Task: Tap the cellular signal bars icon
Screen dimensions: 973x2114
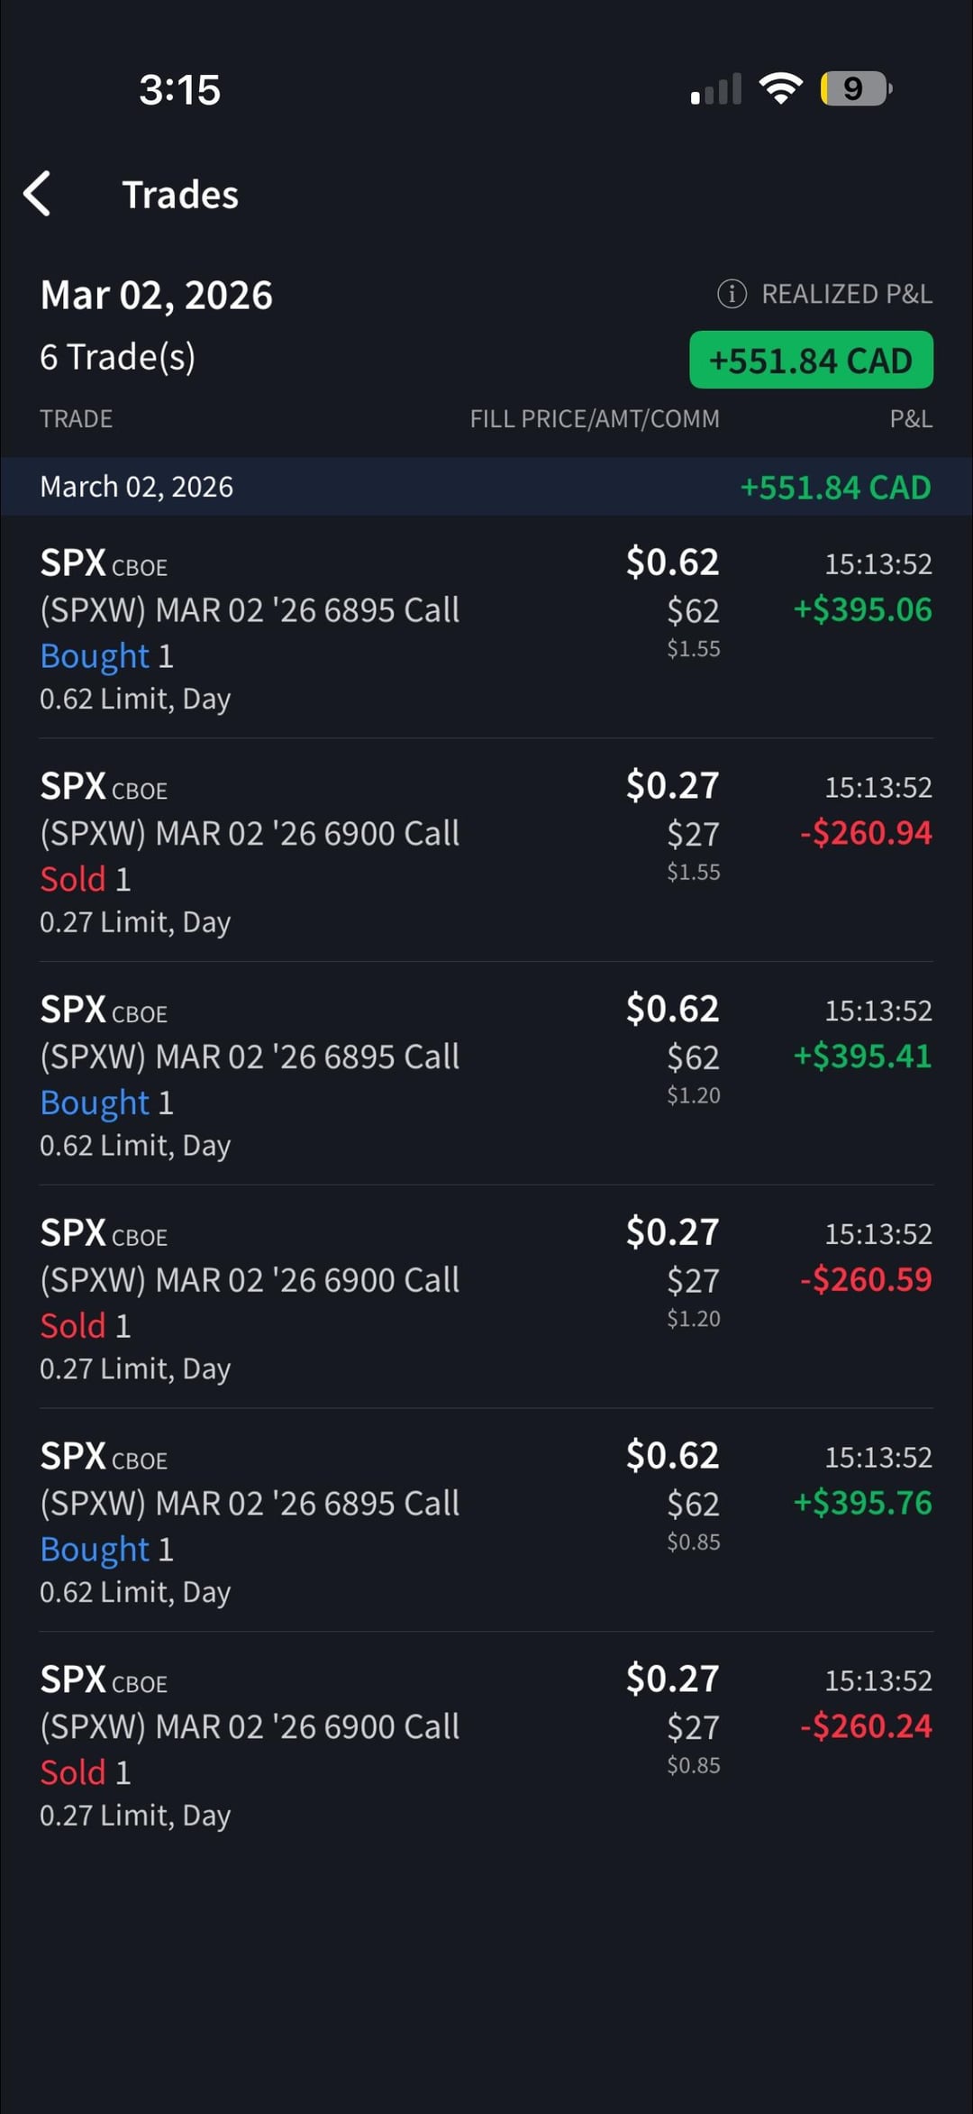Action: pos(716,89)
